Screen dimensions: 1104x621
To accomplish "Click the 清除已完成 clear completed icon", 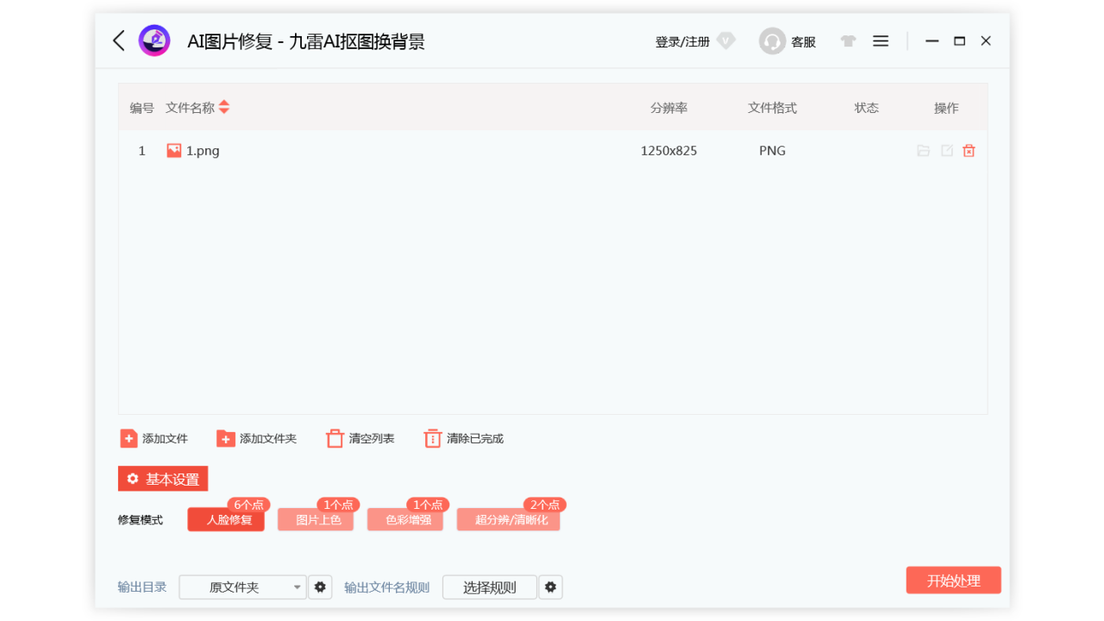I will pyautogui.click(x=432, y=438).
